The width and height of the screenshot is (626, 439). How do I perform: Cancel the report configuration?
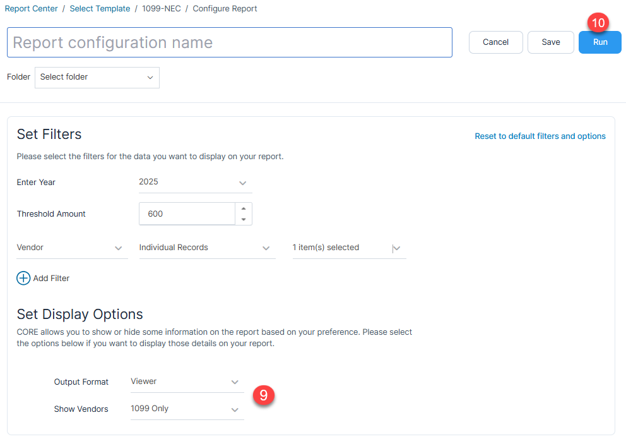(495, 42)
